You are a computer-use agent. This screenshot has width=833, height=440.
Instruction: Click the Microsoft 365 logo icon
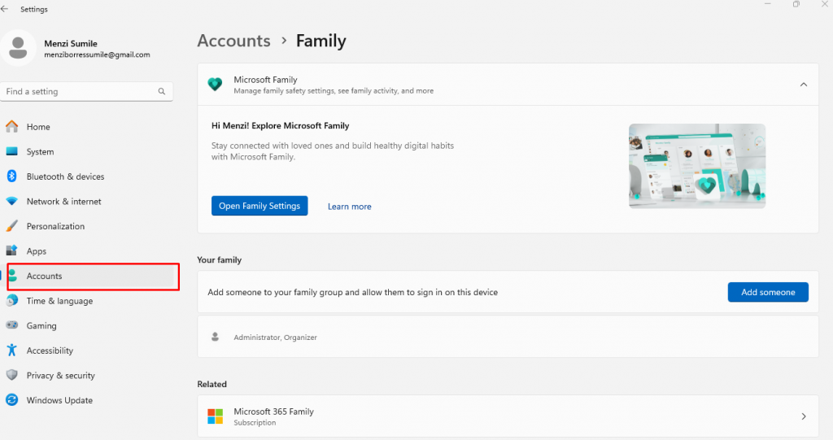point(215,416)
